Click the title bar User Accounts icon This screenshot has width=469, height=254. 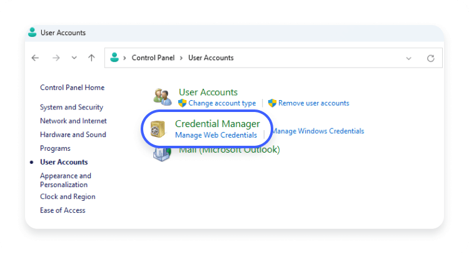[x=33, y=33]
